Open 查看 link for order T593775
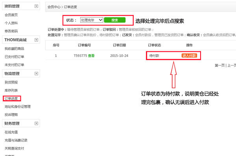The image size is (236, 156). point(91,56)
